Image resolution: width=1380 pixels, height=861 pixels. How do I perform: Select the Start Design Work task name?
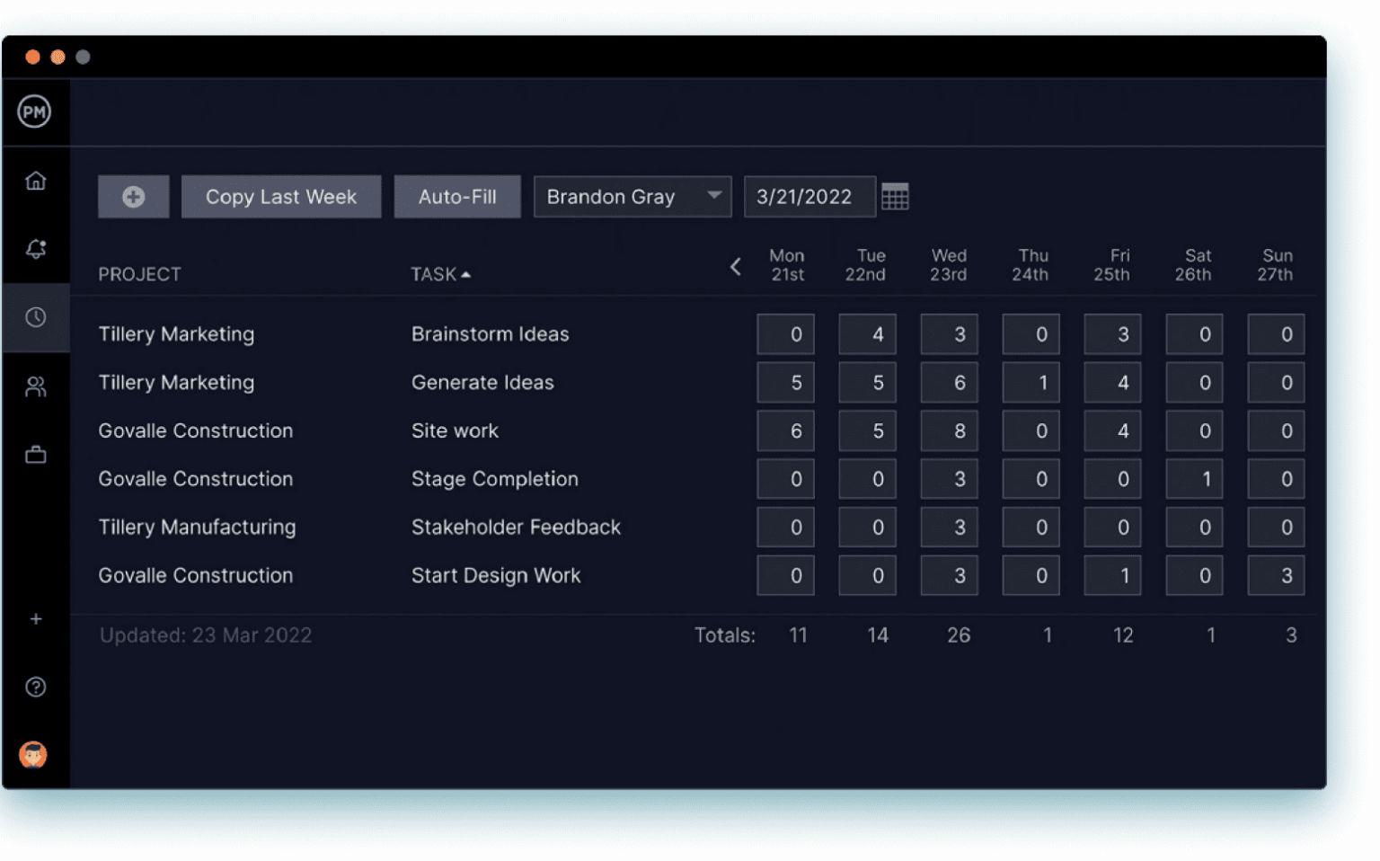tap(496, 576)
